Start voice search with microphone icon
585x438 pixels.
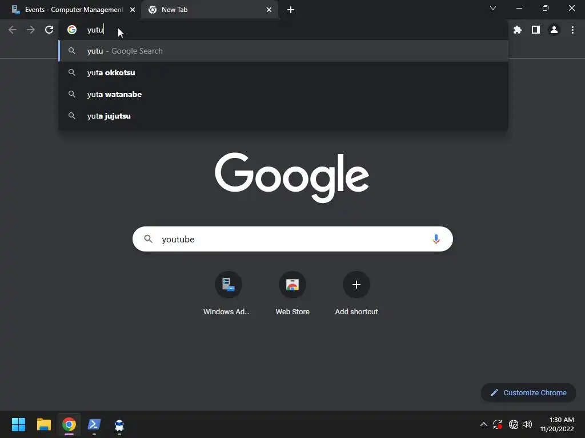coord(436,239)
